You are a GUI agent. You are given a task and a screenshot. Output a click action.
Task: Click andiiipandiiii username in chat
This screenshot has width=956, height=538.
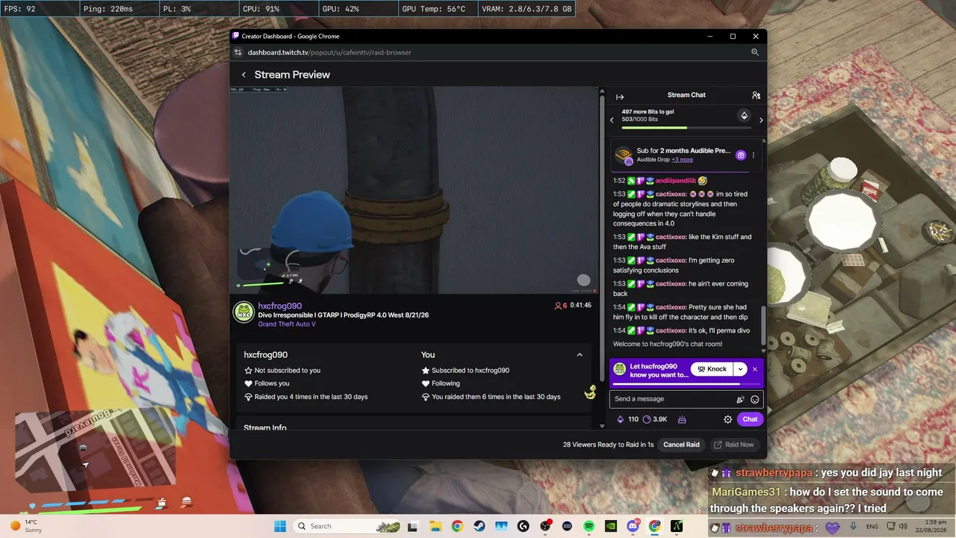(x=675, y=181)
